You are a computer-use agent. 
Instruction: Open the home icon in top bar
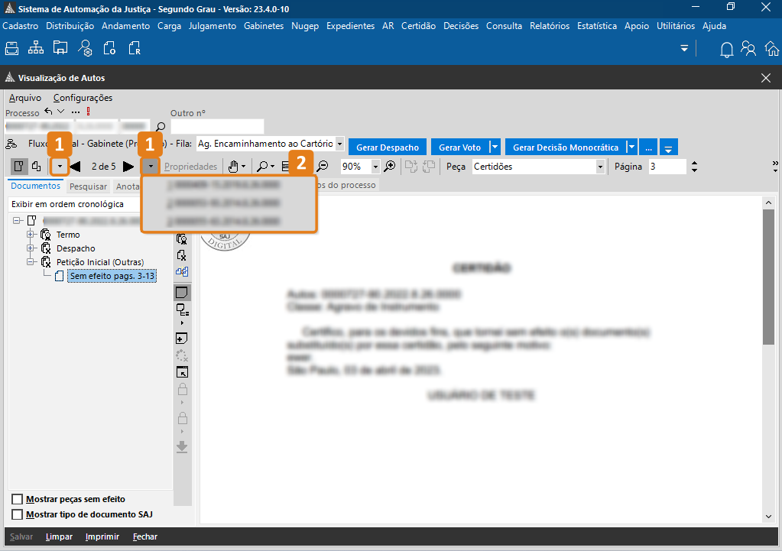pos(772,50)
